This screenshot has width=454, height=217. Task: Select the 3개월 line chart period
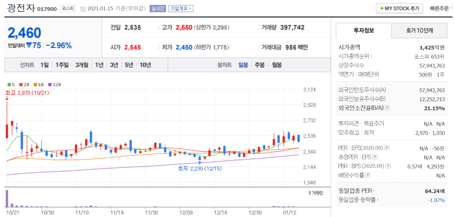coord(82,65)
